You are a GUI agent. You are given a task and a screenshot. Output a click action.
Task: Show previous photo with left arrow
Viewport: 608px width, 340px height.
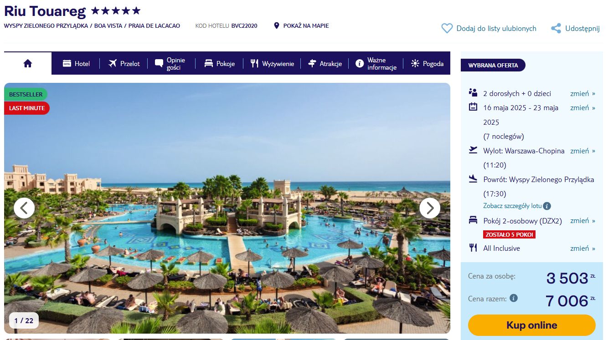(x=24, y=208)
